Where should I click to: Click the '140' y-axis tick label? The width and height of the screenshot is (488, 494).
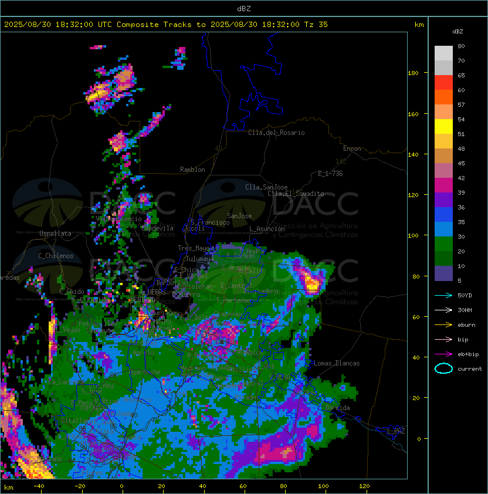coord(413,155)
